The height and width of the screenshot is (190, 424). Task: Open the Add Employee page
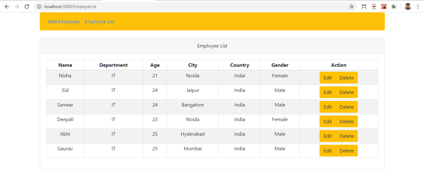(x=63, y=22)
